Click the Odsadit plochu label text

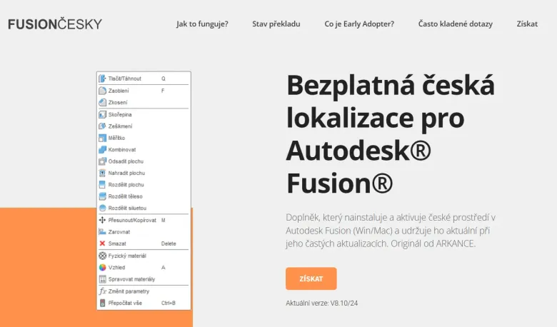[x=126, y=161]
